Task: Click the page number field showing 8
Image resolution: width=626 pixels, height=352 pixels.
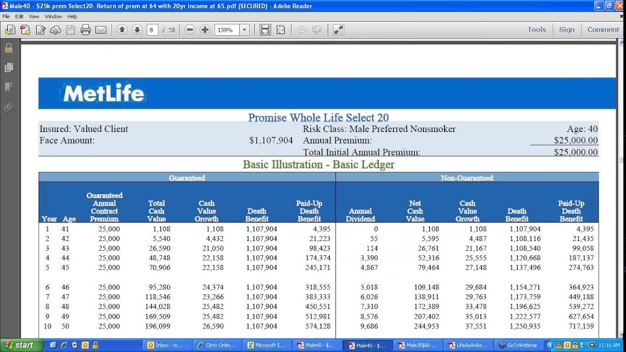Action: pos(152,30)
